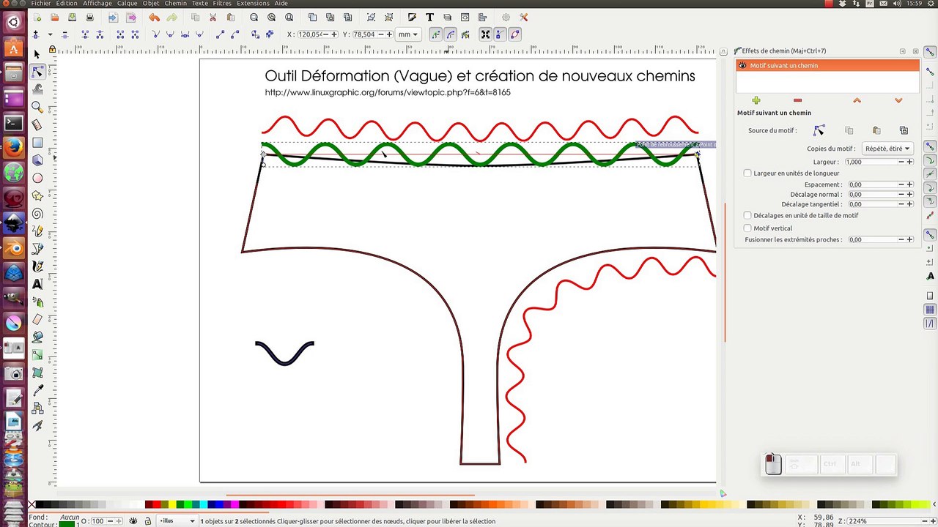Open the Text and Font dialog icon
This screenshot has height=527, width=938.
(x=429, y=17)
